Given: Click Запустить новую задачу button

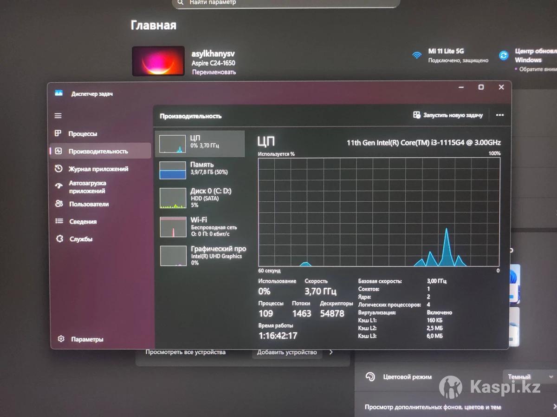Looking at the screenshot, I should [448, 115].
